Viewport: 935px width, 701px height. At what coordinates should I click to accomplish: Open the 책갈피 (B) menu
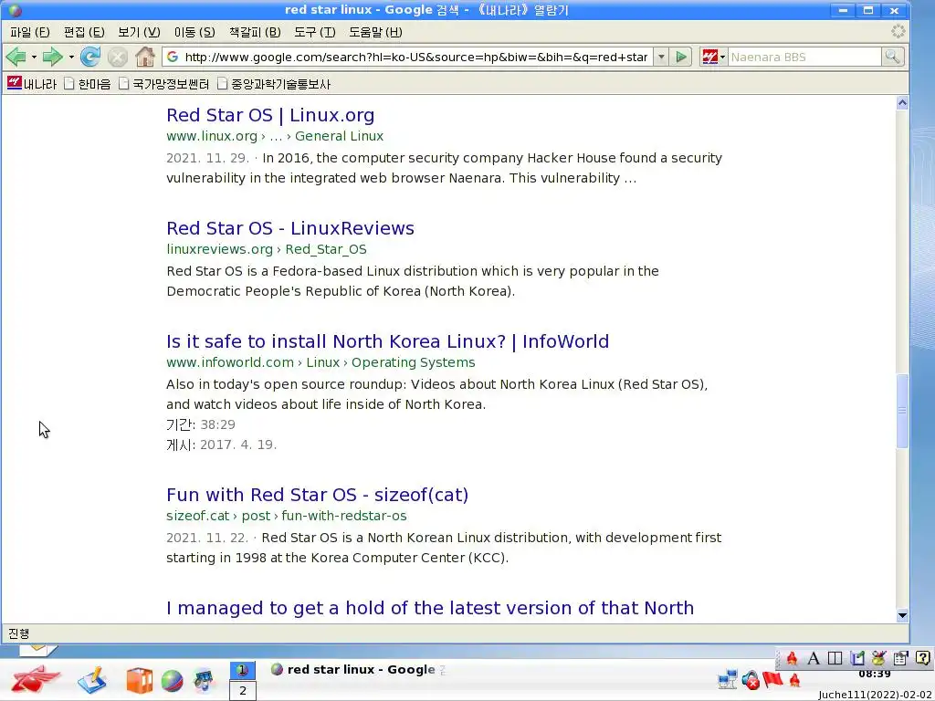click(x=254, y=32)
